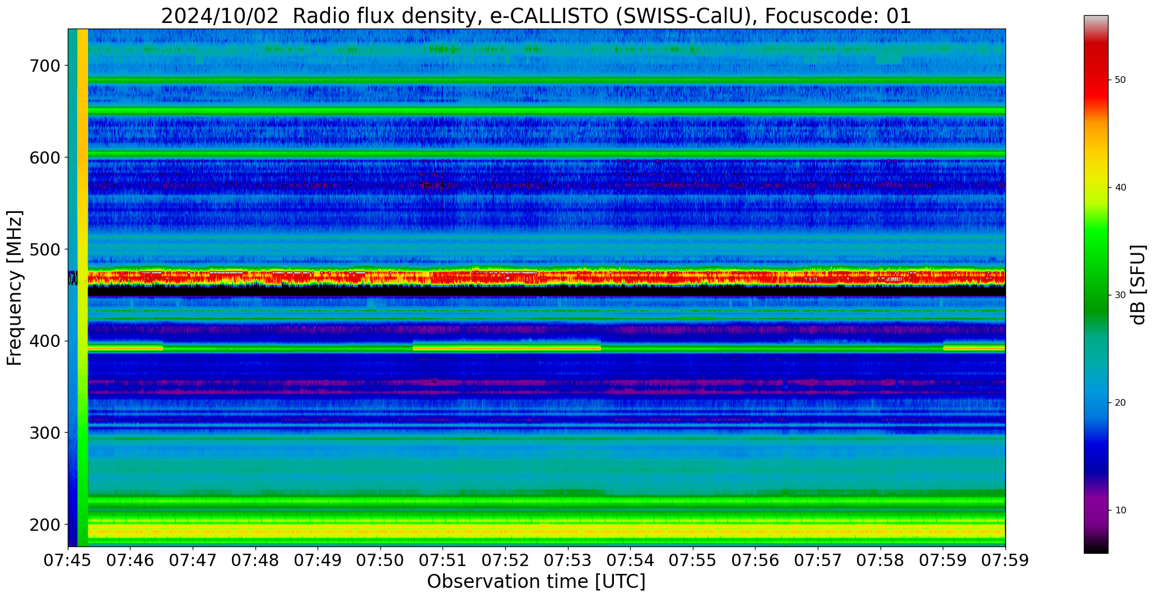Click the 07:51 time tick label
Image resolution: width=1155 pixels, height=598 pixels.
[x=443, y=560]
